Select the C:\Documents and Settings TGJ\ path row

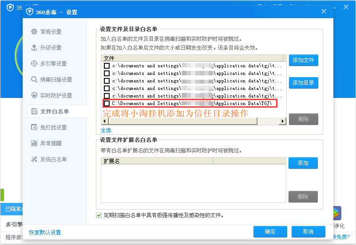(190, 103)
